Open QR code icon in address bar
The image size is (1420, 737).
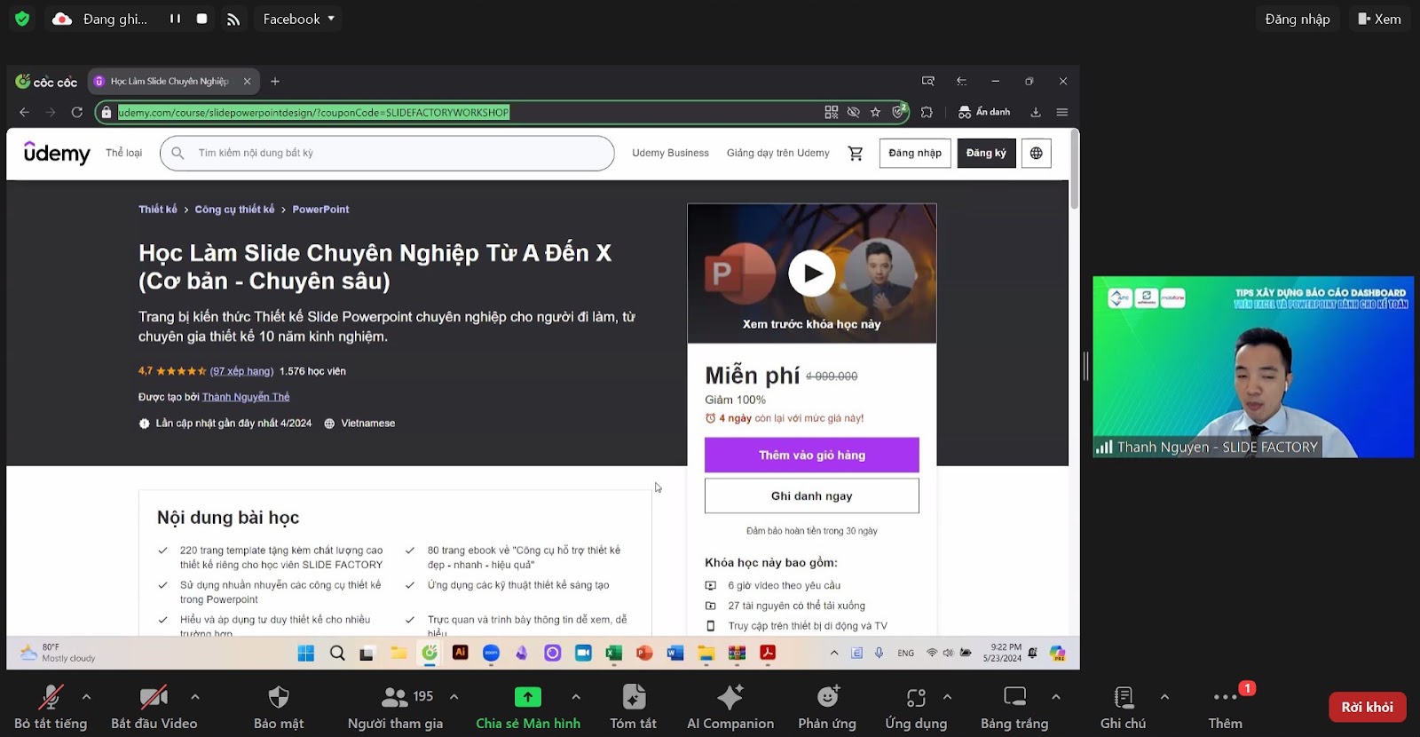pos(832,112)
